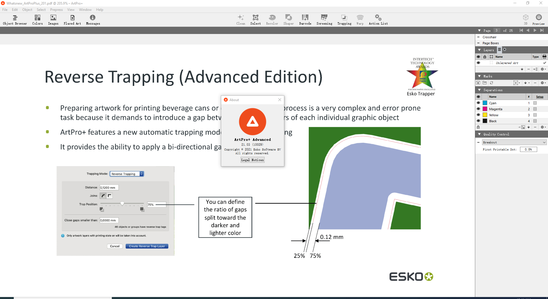Open the Object Browser panel
The image size is (548, 299).
[15, 20]
